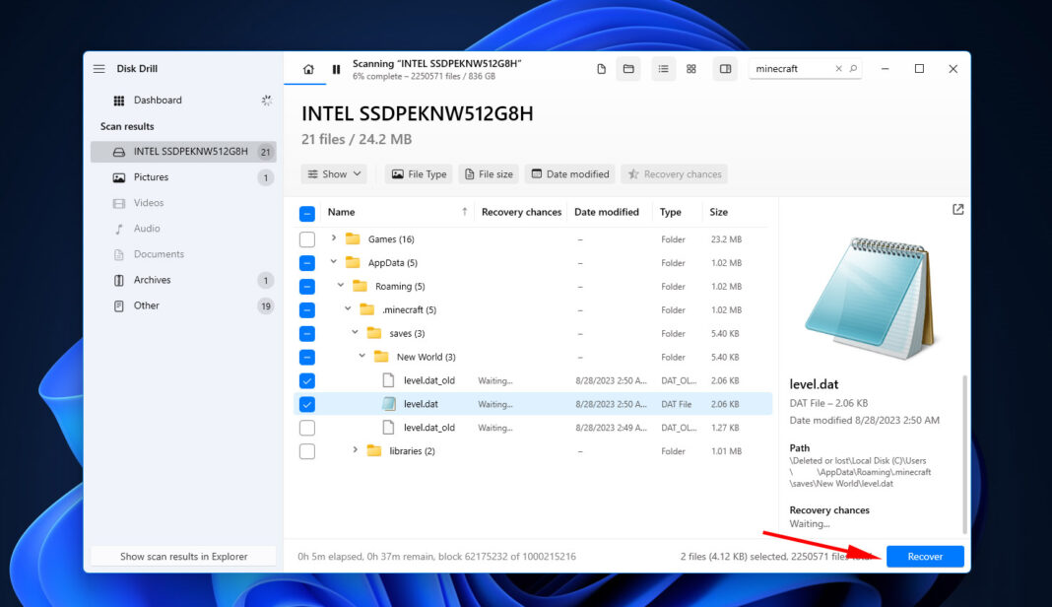This screenshot has width=1052, height=607.
Task: Go to home view in Disk Drill
Action: (308, 69)
